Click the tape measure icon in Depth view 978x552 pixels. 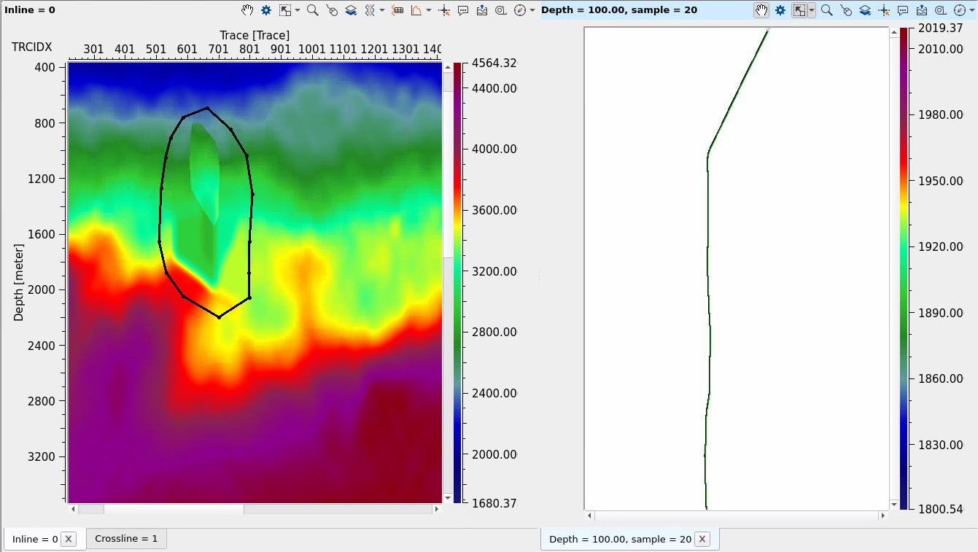pyautogui.click(x=941, y=10)
